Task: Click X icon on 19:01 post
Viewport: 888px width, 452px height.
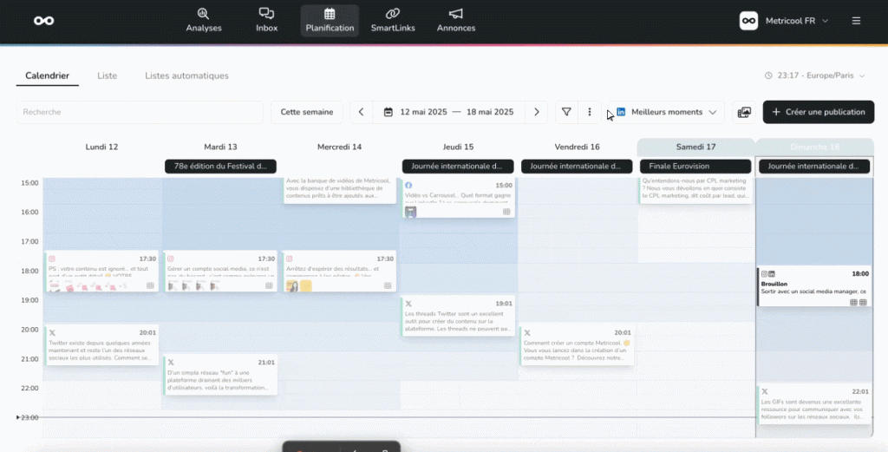Action: (408, 304)
